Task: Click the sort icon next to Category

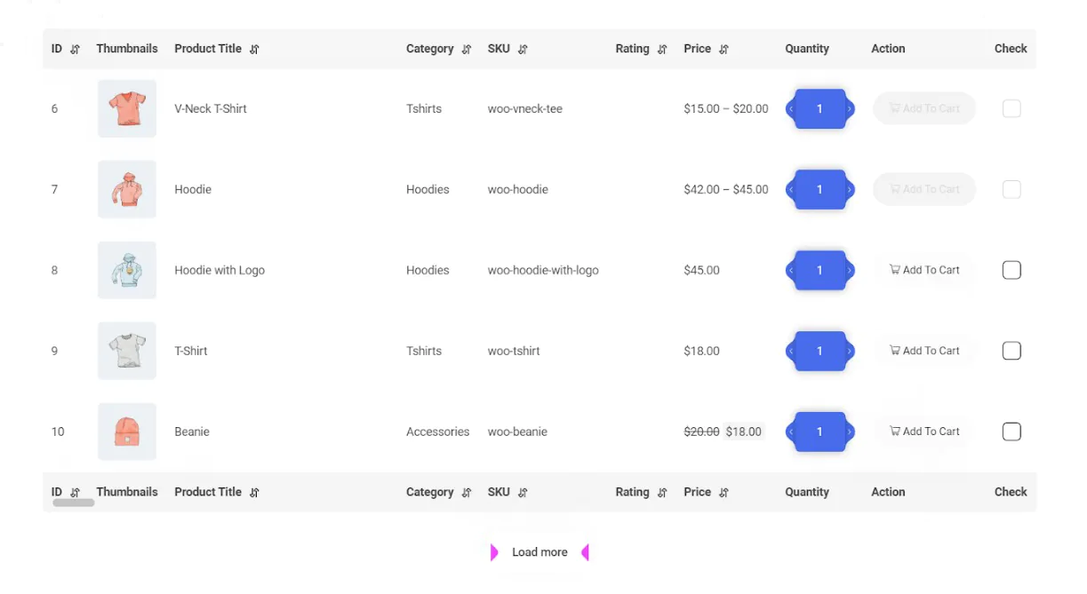Action: tap(465, 49)
